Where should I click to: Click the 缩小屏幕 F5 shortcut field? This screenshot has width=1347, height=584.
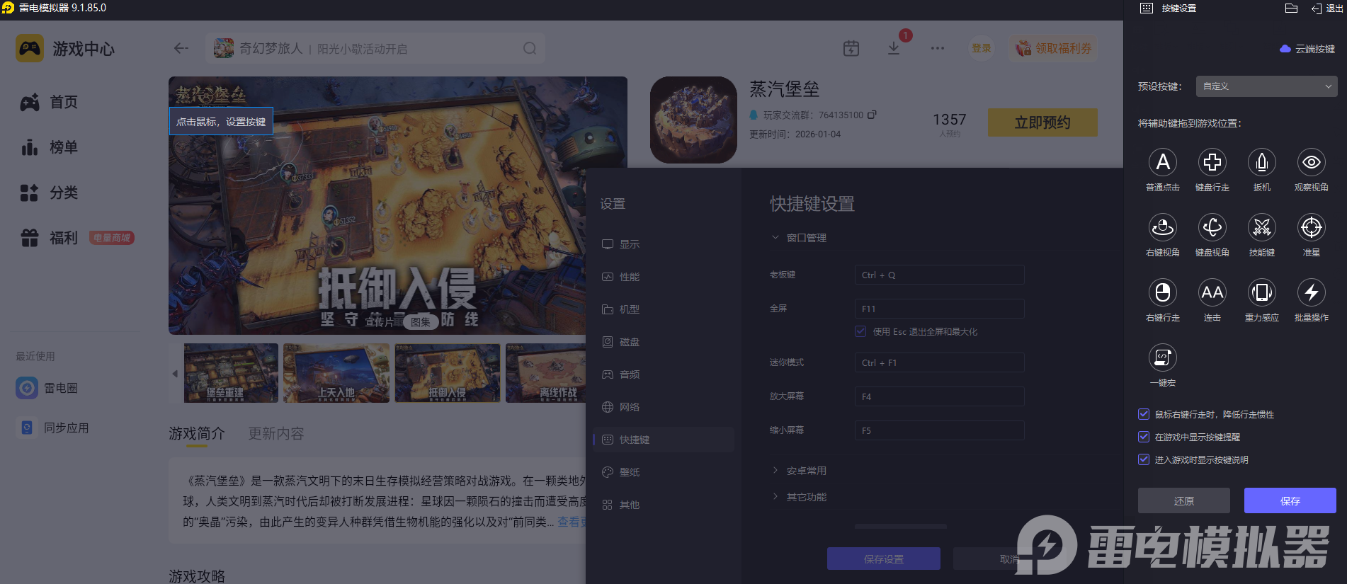tap(939, 430)
